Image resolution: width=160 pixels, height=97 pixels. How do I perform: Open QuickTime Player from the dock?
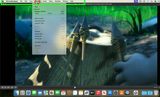click(x=127, y=93)
